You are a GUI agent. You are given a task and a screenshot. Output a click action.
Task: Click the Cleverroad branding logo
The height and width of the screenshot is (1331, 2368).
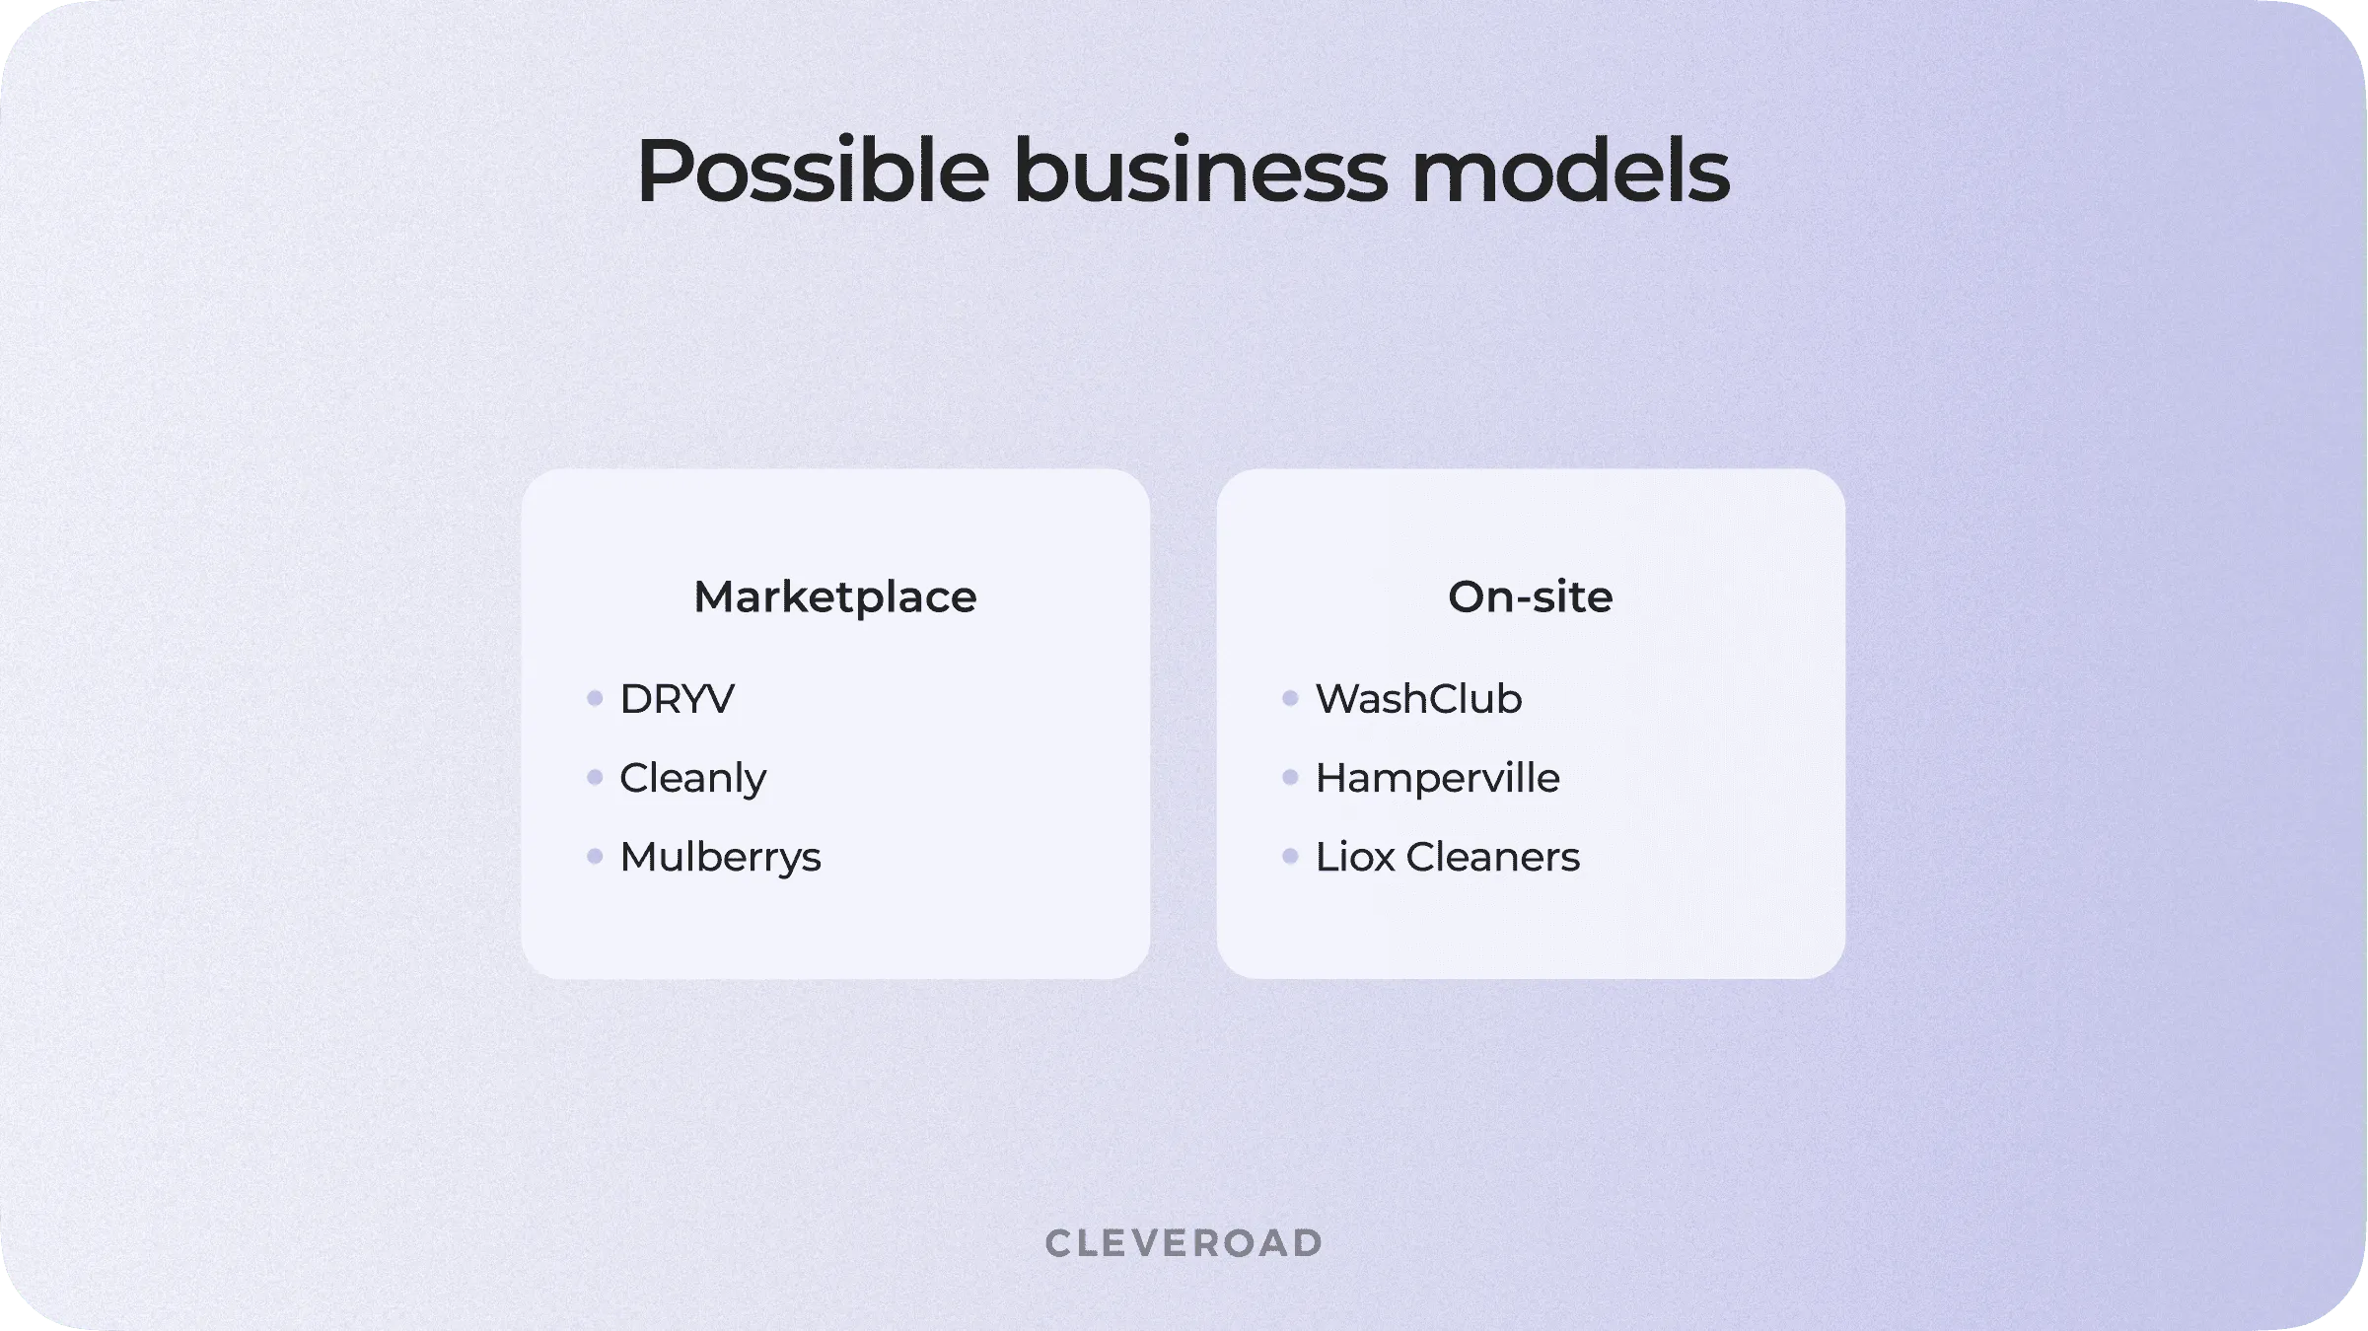[1185, 1241]
